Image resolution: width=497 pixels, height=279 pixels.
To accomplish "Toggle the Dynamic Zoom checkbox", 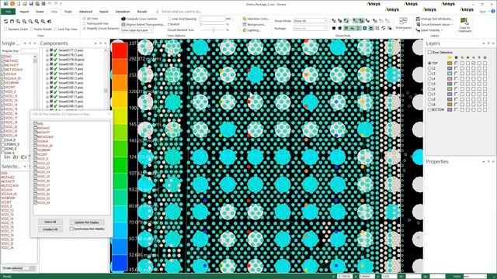I will [5, 29].
